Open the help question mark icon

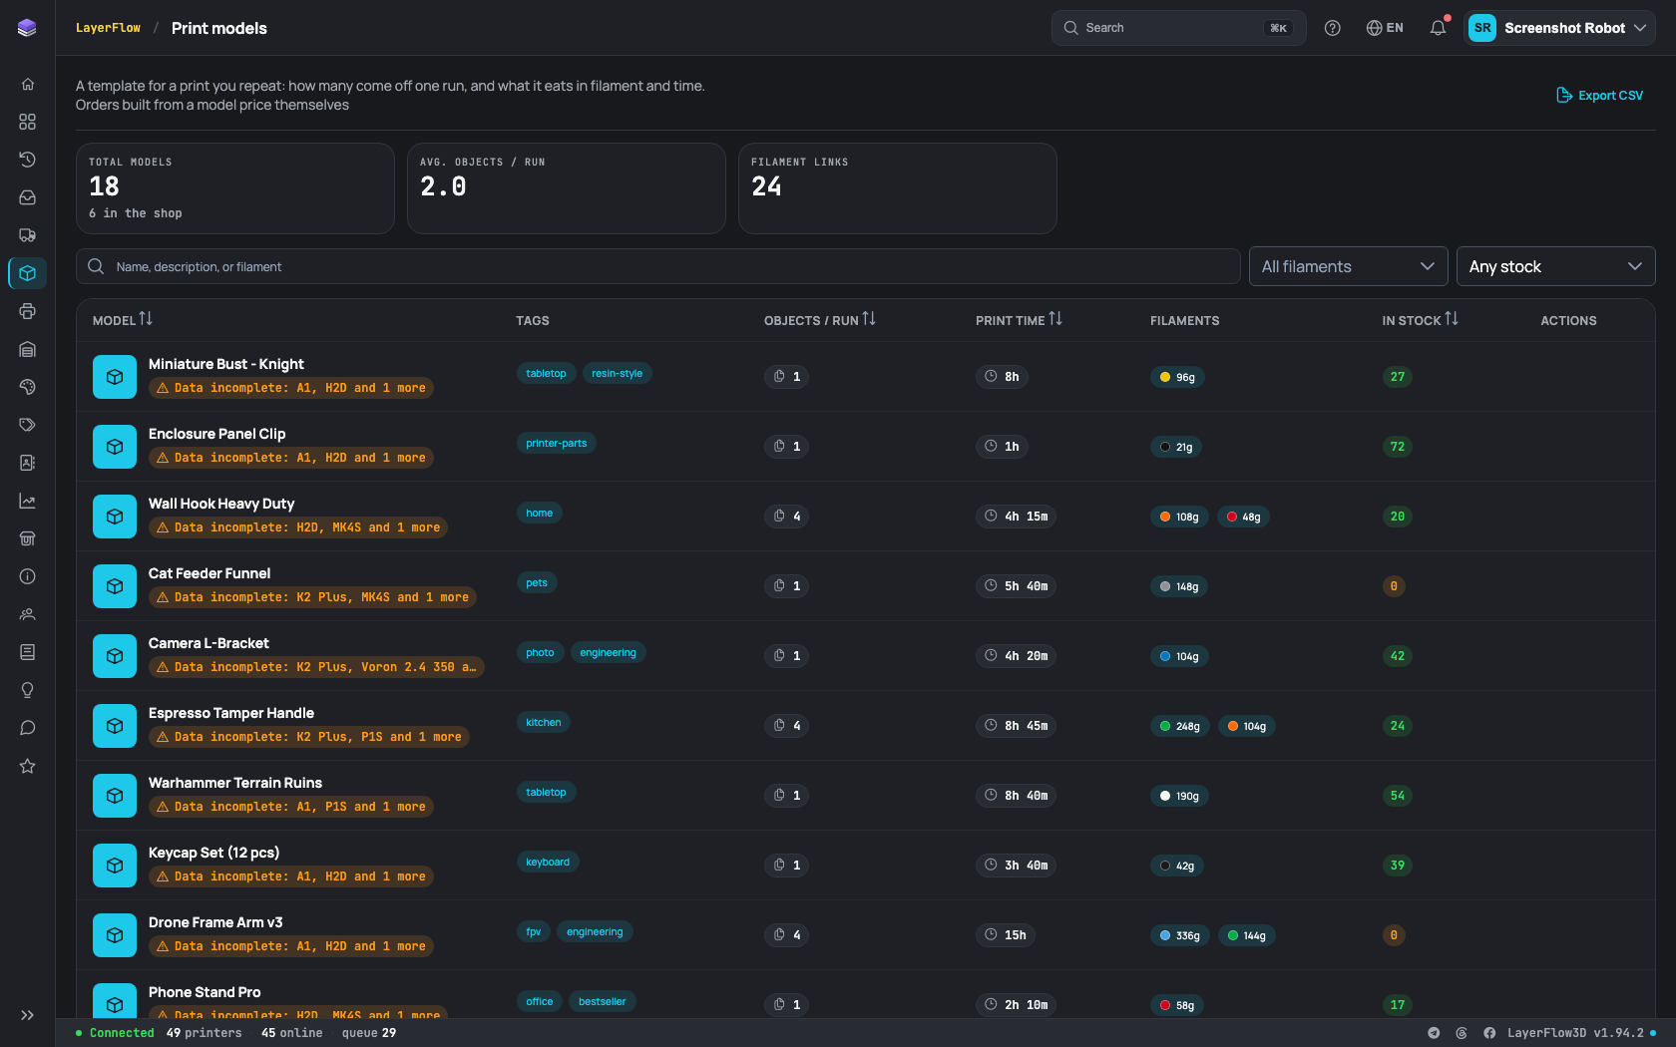1332,28
